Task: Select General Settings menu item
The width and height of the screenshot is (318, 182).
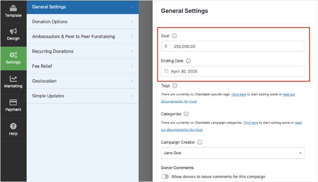Action: tap(83, 7)
